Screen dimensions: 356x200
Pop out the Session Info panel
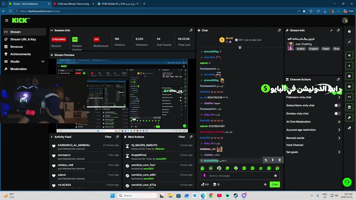[191, 30]
